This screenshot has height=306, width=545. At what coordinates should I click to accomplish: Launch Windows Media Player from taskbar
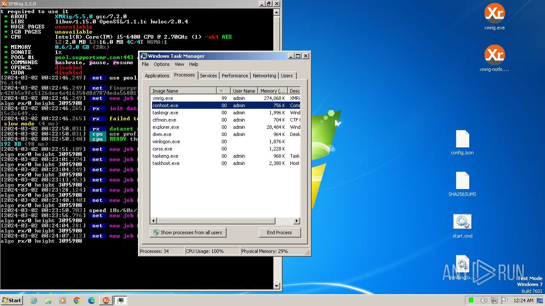point(63,300)
